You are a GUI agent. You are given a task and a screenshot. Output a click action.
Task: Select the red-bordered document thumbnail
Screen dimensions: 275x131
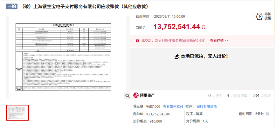tap(17, 113)
